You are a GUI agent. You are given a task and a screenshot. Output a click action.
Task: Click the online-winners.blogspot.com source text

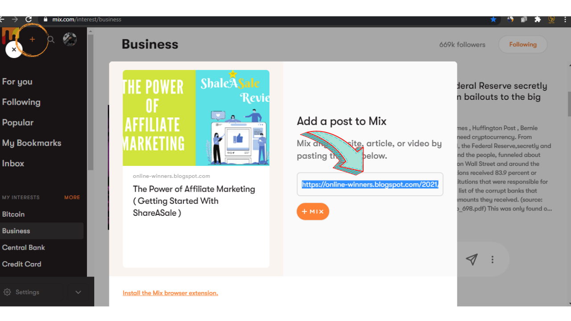171,176
